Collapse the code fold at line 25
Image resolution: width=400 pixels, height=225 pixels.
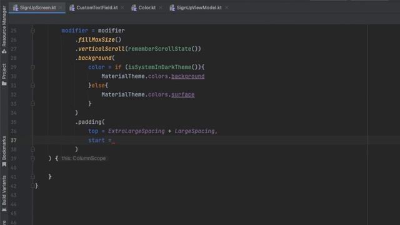click(33, 31)
